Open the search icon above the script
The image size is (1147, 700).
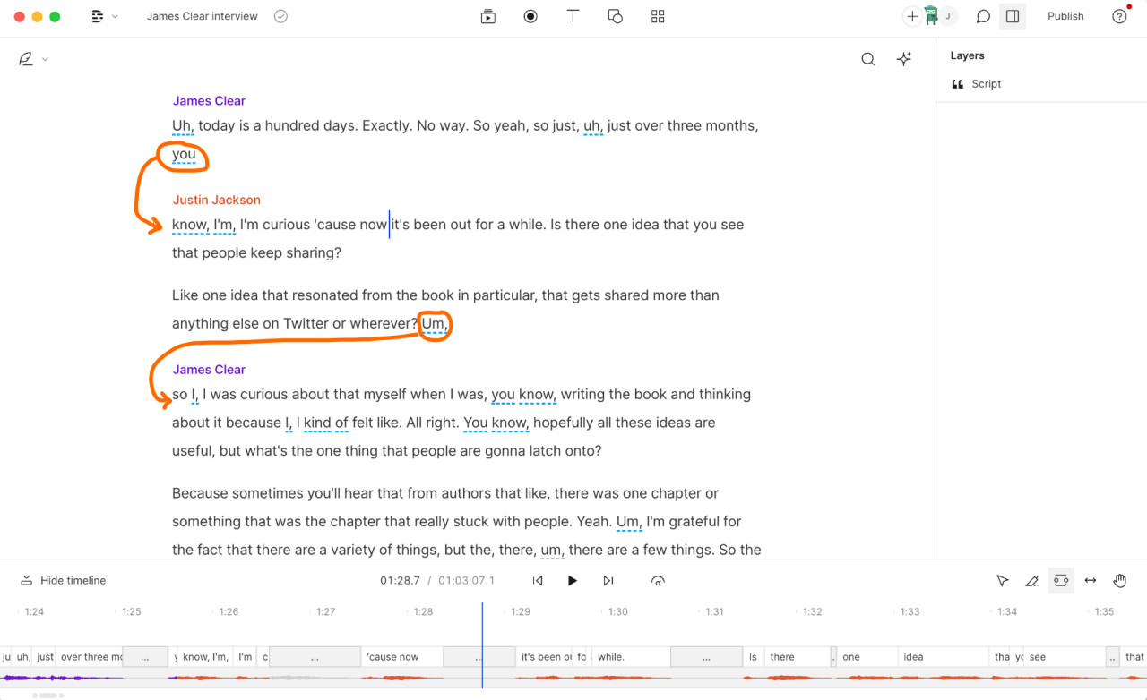click(867, 58)
